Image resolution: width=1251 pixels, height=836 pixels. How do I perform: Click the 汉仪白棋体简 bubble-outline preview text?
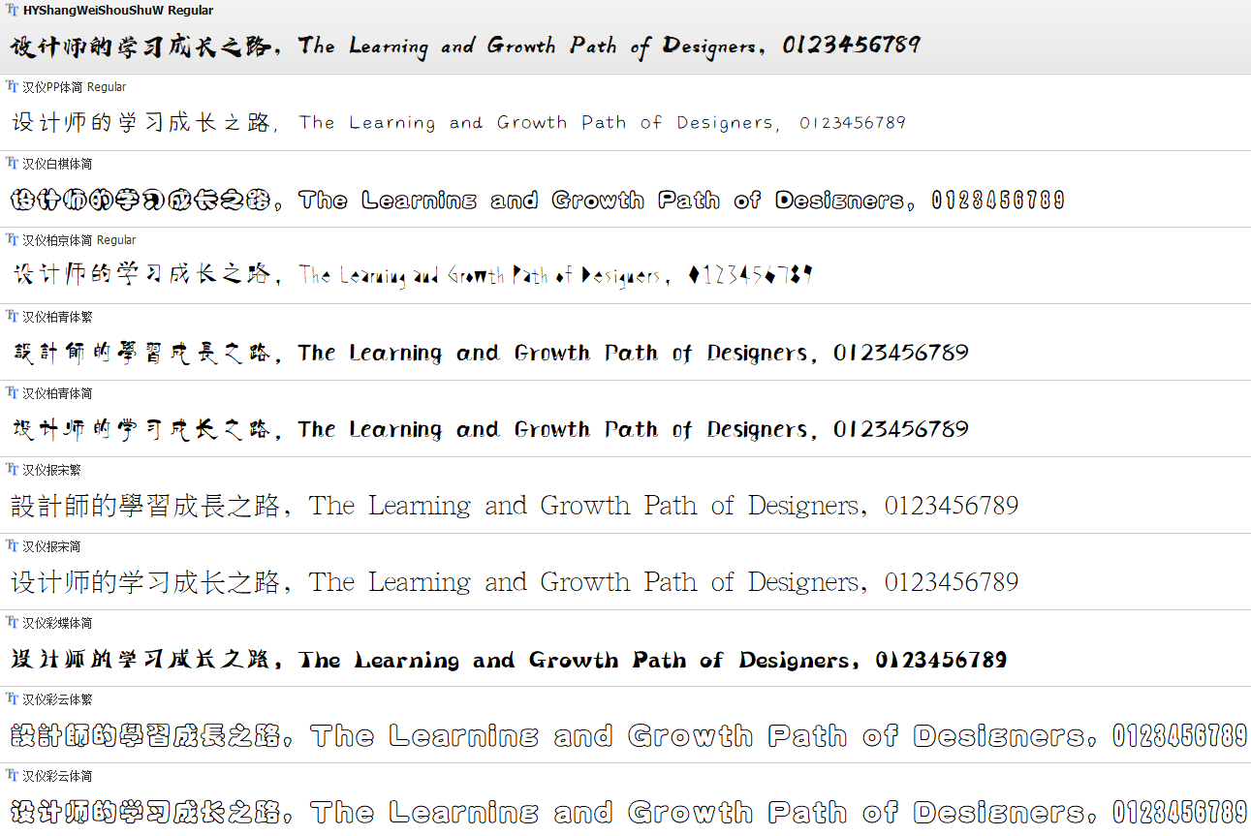pos(538,201)
